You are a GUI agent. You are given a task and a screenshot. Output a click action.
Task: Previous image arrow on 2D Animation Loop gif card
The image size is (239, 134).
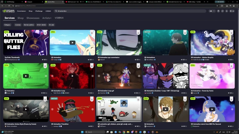point(99,76)
